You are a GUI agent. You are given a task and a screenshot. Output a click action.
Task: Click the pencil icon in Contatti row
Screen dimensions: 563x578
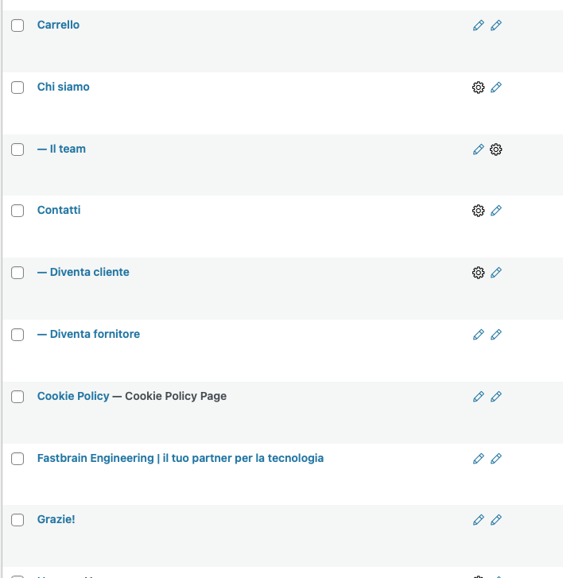tap(496, 211)
